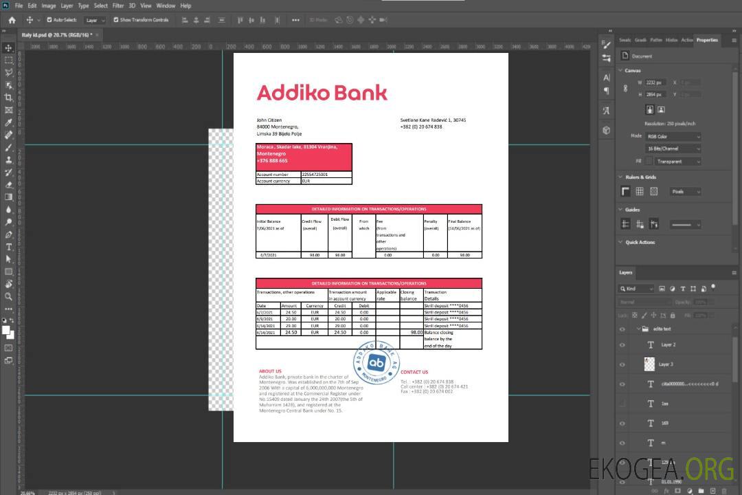The width and height of the screenshot is (742, 495).
Task: Select the History Brush tool
Action: 8,173
